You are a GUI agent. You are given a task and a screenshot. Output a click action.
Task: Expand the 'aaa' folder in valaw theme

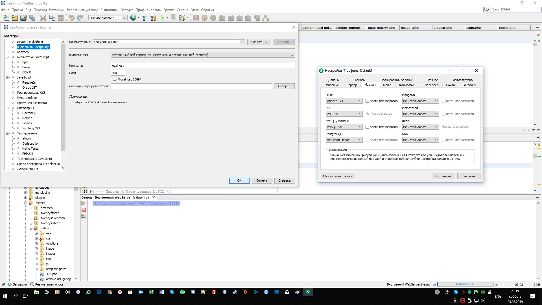(36, 233)
